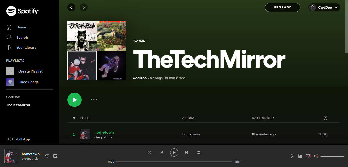
Task: Seek within the song progress bar
Action: click(x=174, y=162)
